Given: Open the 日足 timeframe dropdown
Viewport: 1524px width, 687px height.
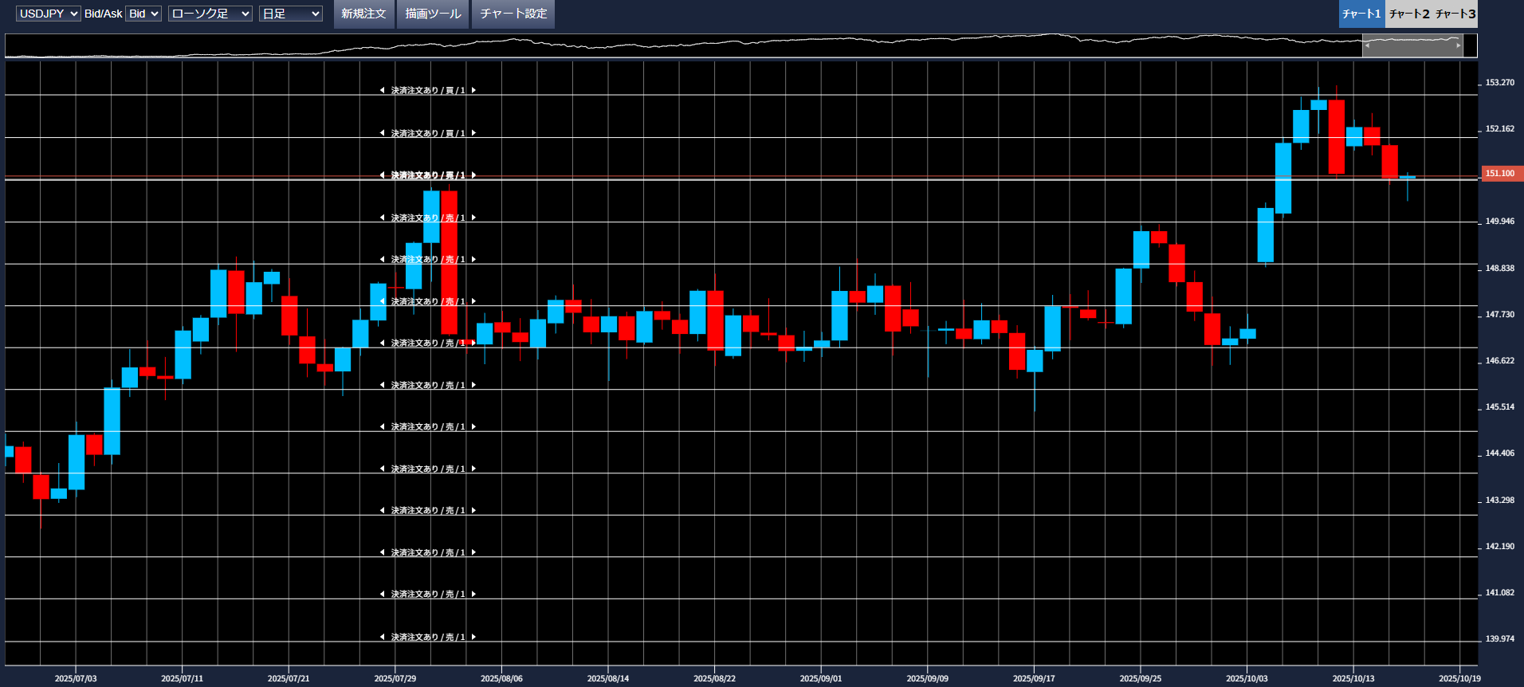Looking at the screenshot, I should coord(290,14).
